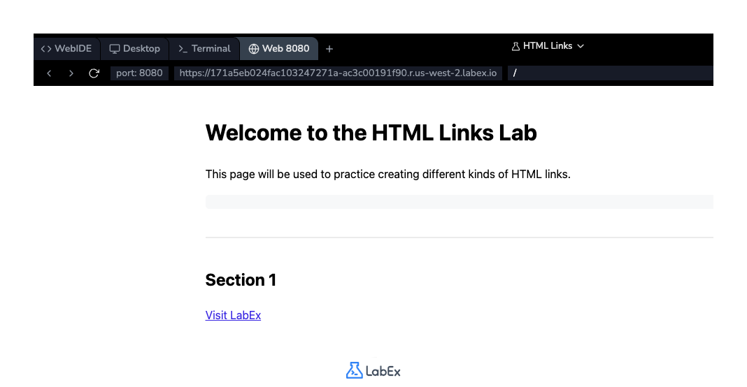Open the Terminal tab
This screenshot has width=747, height=387.
click(x=204, y=49)
